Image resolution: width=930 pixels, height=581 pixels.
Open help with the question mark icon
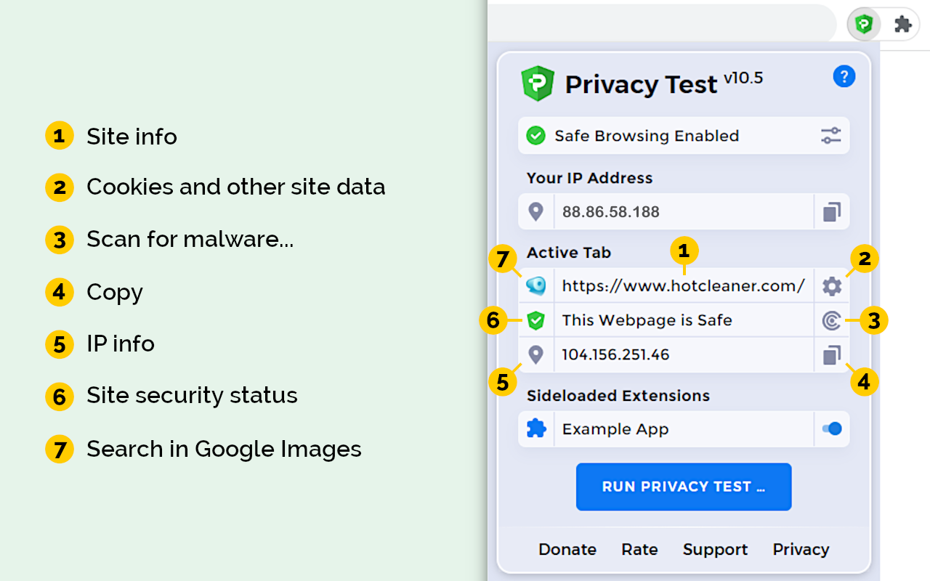844,76
